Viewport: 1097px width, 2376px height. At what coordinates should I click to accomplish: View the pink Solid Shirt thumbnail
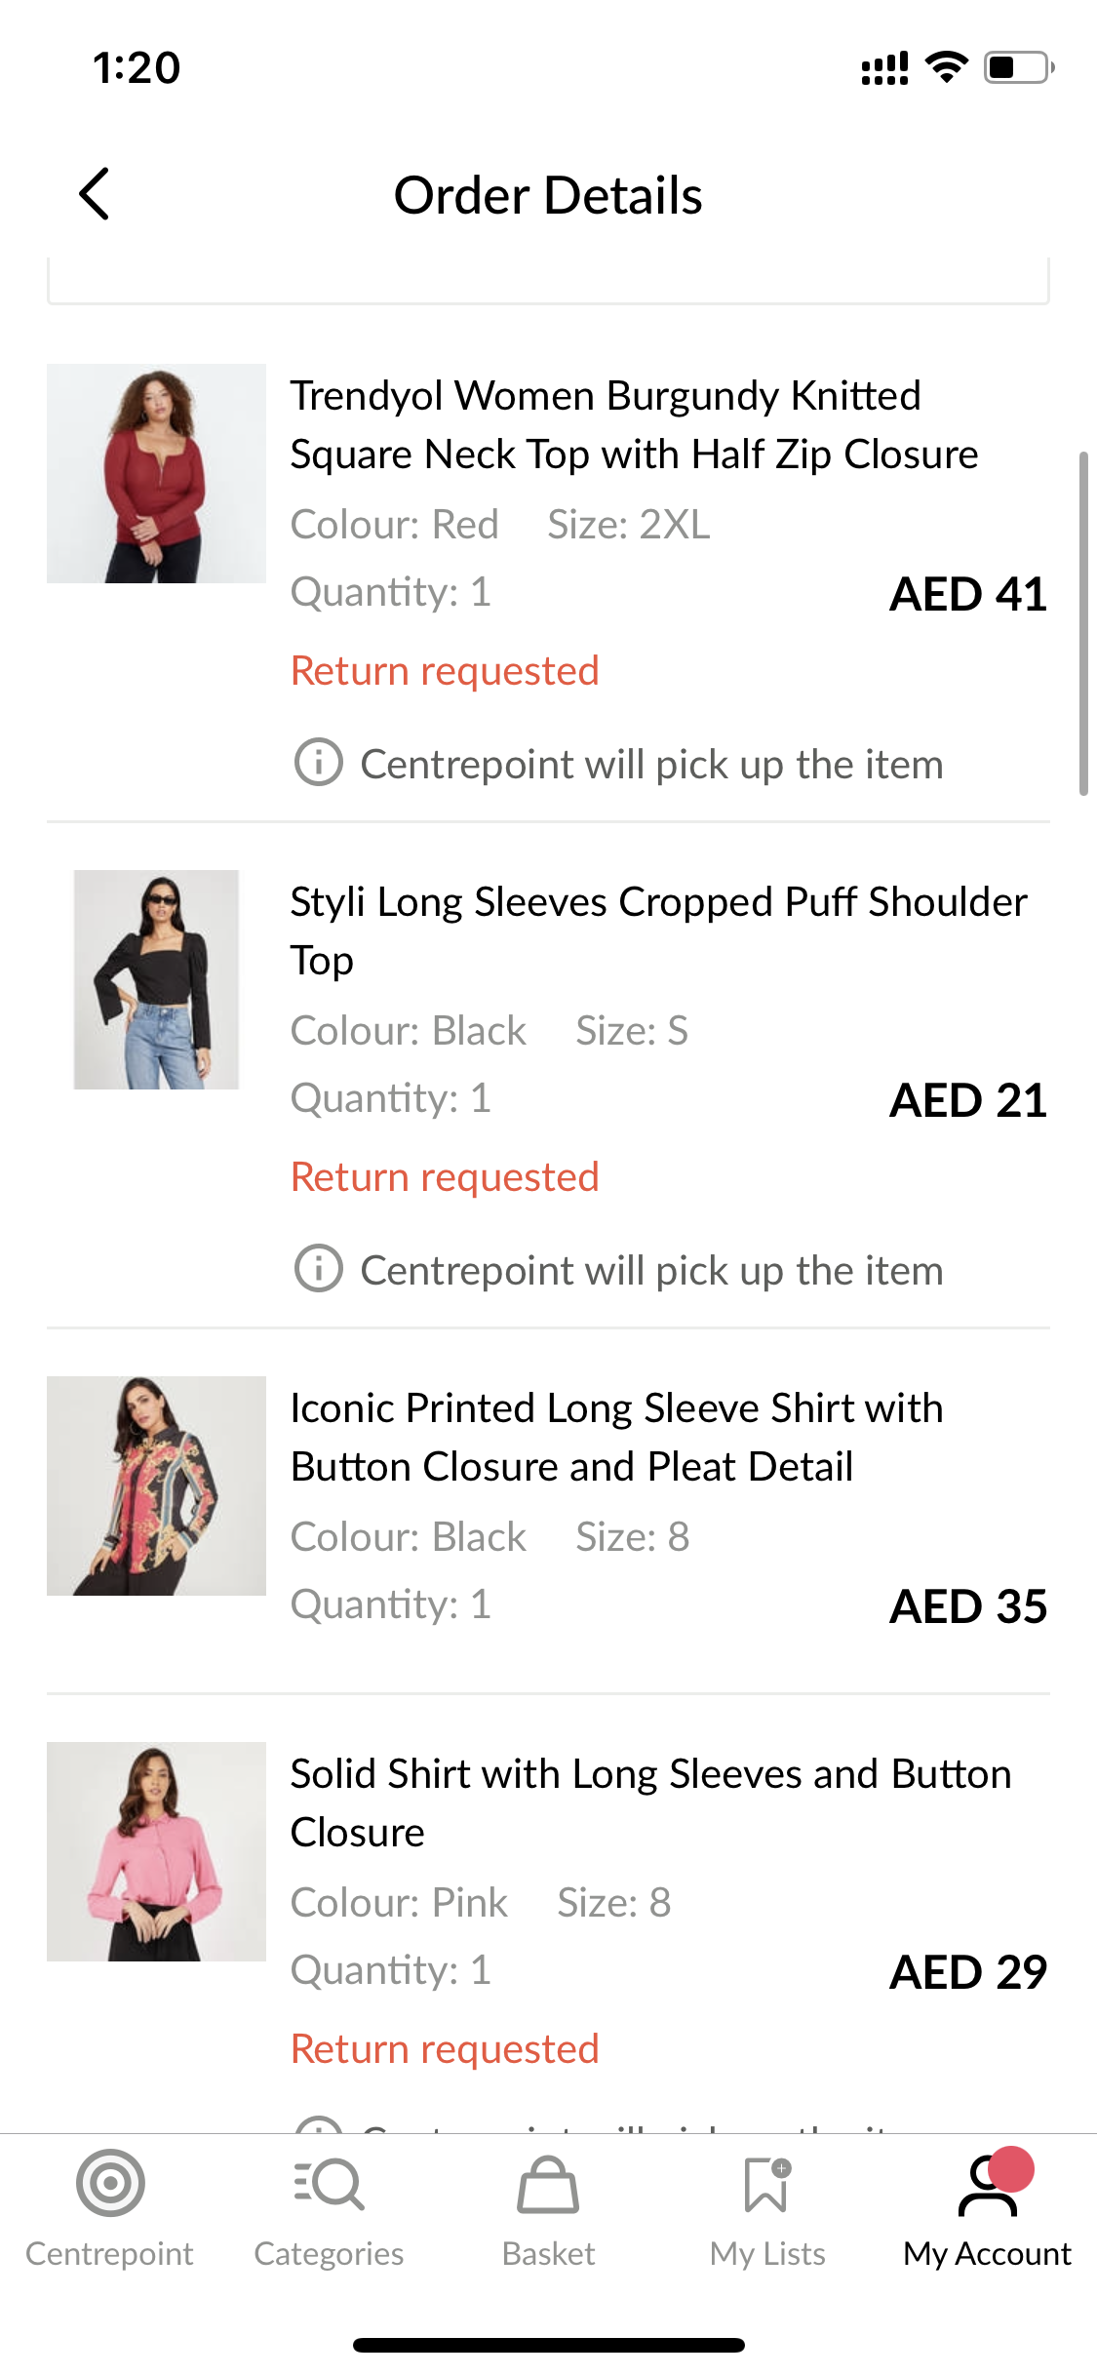[x=156, y=1851]
